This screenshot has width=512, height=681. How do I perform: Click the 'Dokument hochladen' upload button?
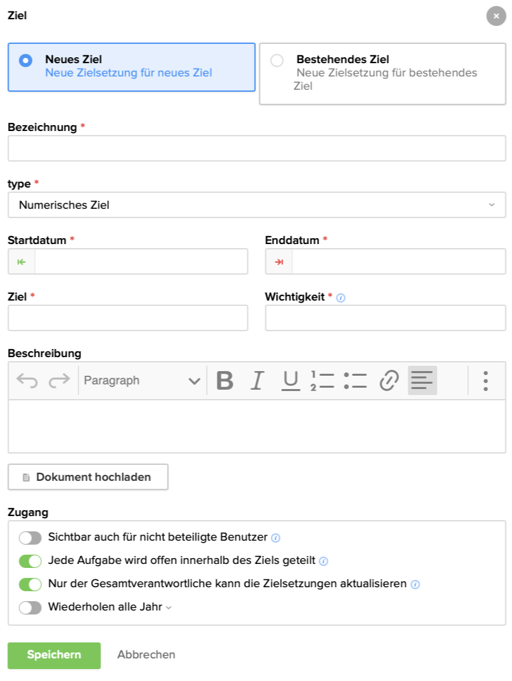point(88,477)
